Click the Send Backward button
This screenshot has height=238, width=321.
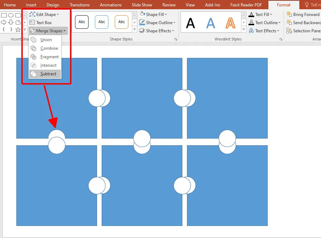[x=303, y=23]
